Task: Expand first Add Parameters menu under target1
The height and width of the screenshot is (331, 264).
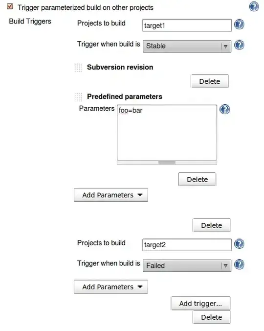Action: [111, 195]
